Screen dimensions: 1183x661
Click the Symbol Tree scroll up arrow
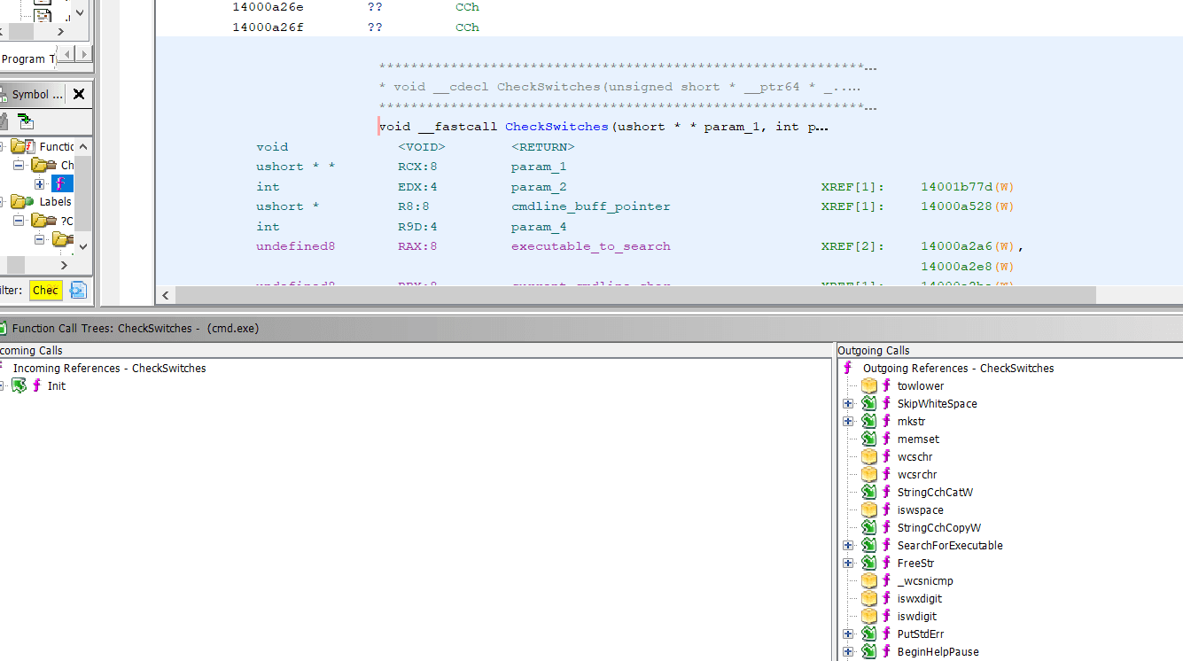pyautogui.click(x=83, y=145)
